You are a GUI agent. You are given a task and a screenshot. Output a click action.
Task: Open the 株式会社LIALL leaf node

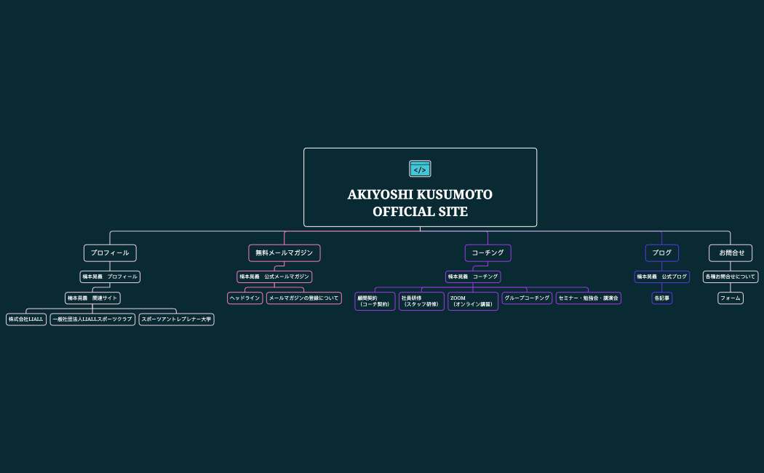[x=26, y=319]
